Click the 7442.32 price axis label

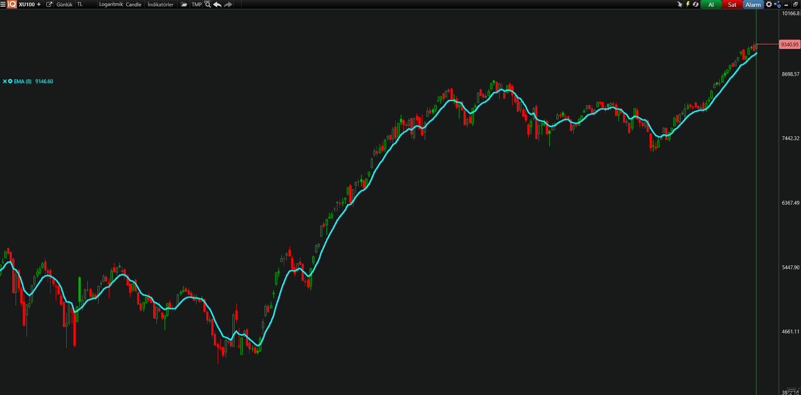[x=790, y=138]
